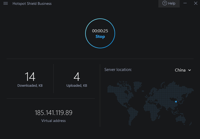Click the connection timer 00:00:25
This screenshot has height=139, width=200.
coord(100,31)
